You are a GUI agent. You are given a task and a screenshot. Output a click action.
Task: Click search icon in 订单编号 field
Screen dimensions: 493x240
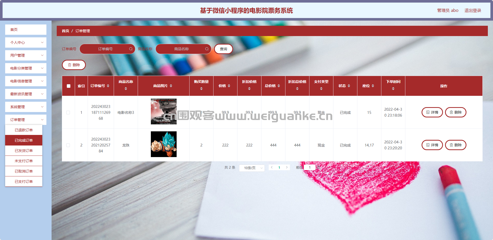(131, 49)
